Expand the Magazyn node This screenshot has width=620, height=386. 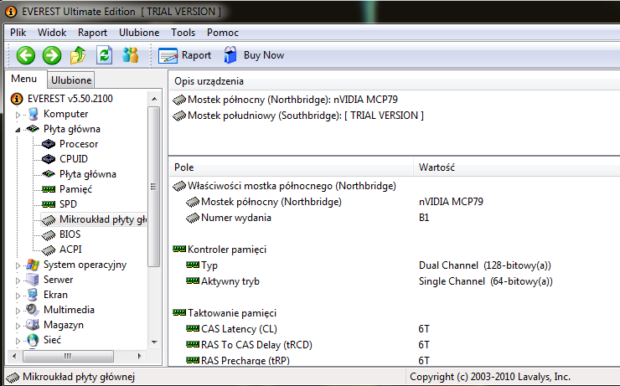pyautogui.click(x=18, y=326)
